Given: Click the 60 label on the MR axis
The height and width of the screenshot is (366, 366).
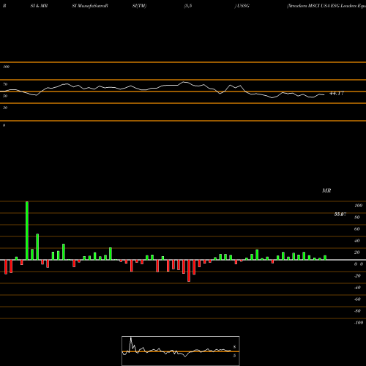Looking at the screenshot, I should coord(357,229).
